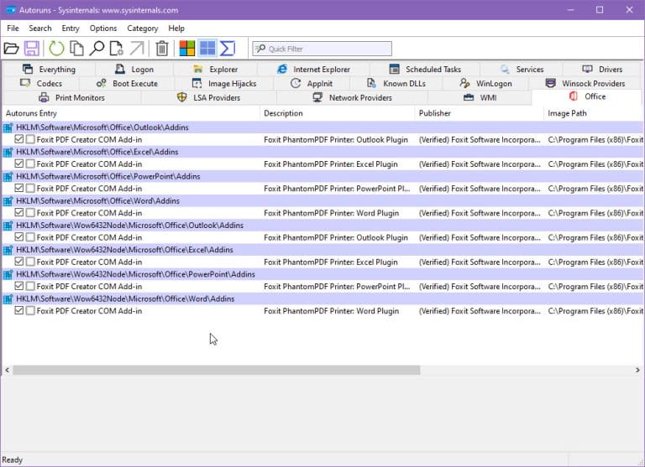Select the Office tab
This screenshot has height=467, width=645.
click(x=587, y=96)
